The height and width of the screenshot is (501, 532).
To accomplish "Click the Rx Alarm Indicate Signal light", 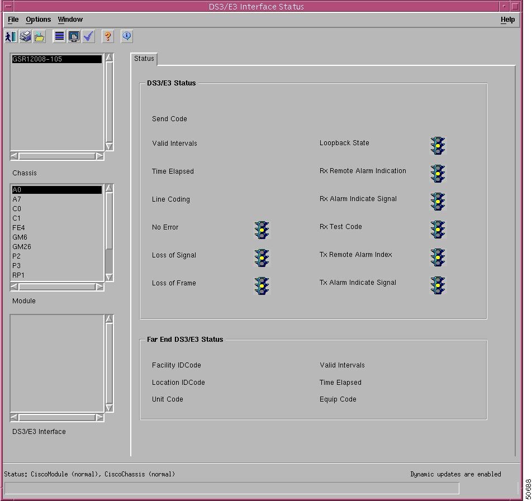I will coord(438,202).
